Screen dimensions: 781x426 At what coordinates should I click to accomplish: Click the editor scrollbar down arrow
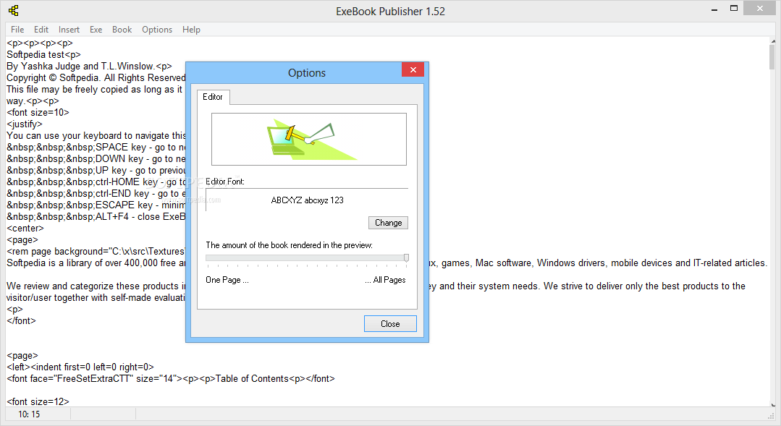(x=772, y=405)
